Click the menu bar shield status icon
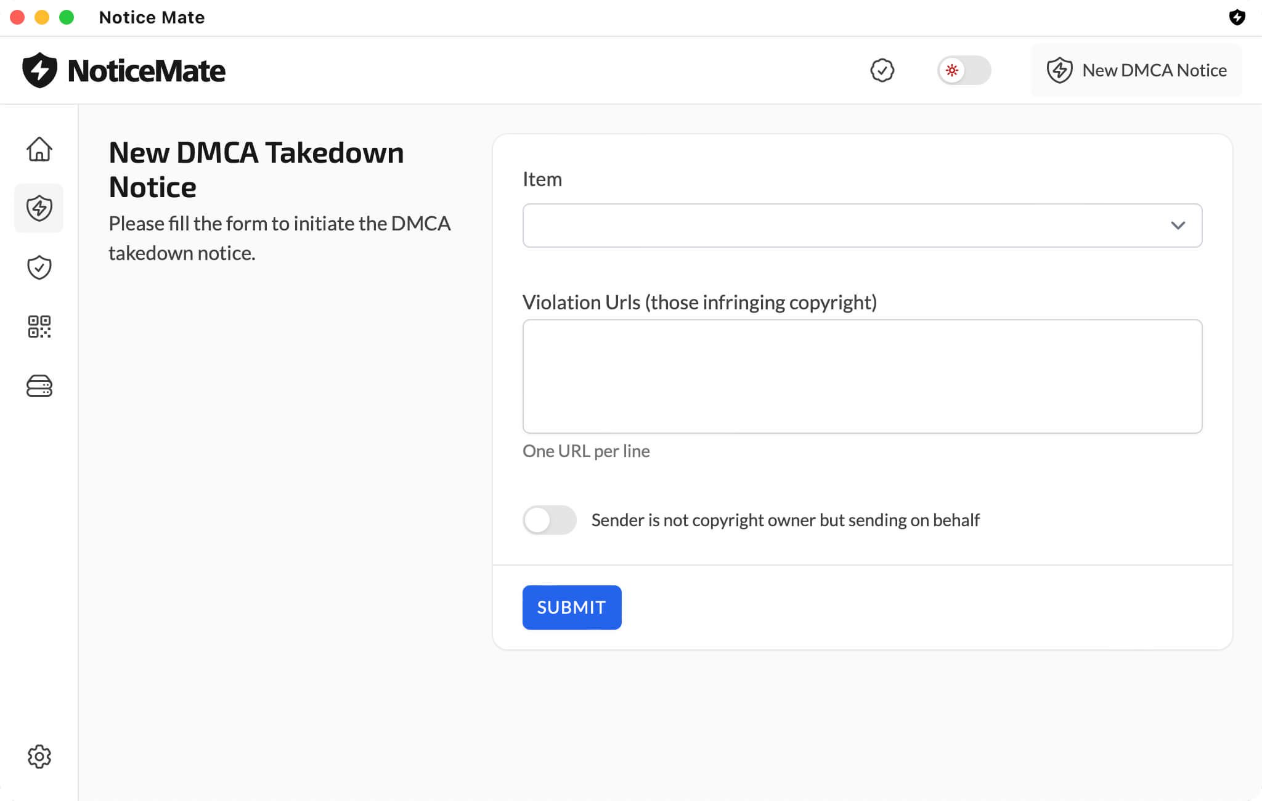This screenshot has width=1262, height=801. [x=1237, y=17]
